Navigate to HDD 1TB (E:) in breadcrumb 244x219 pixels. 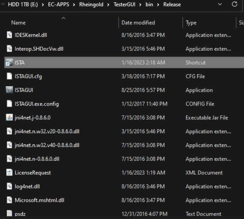(x=23, y=4)
